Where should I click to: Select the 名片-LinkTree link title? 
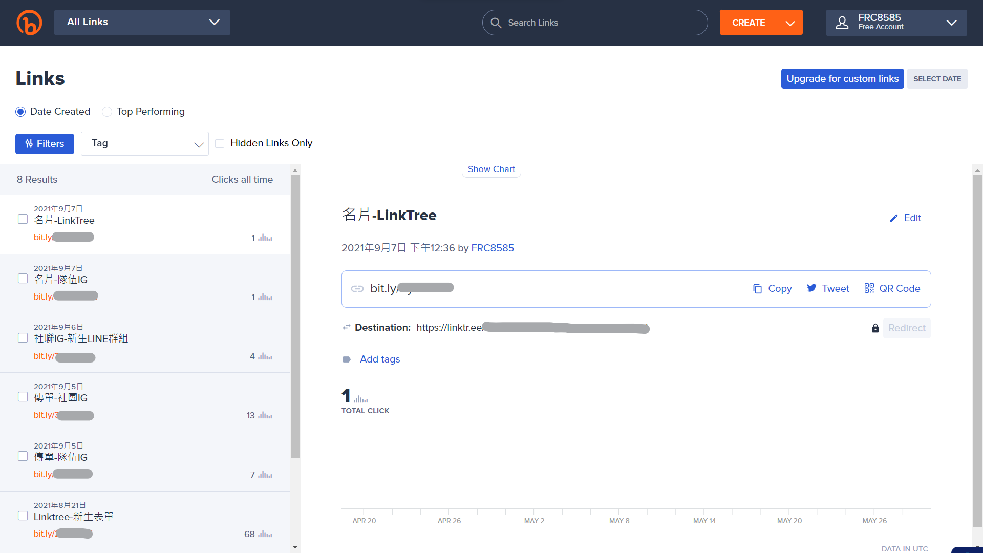64,221
